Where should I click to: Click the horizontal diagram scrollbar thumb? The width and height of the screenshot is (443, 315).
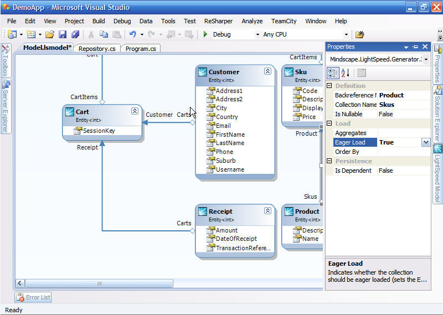tap(99, 283)
